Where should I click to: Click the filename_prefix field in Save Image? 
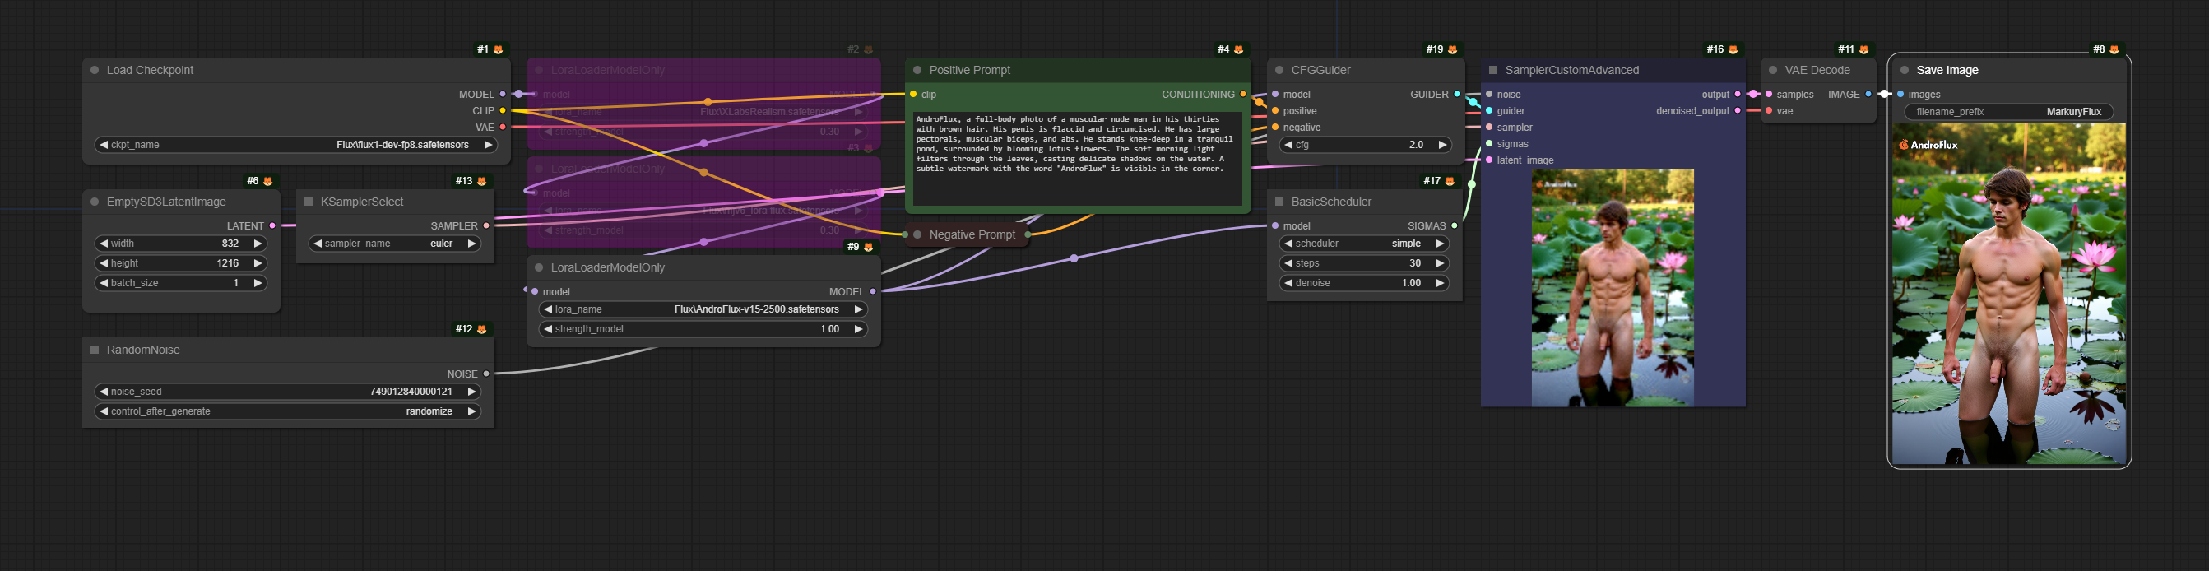pos(2007,113)
